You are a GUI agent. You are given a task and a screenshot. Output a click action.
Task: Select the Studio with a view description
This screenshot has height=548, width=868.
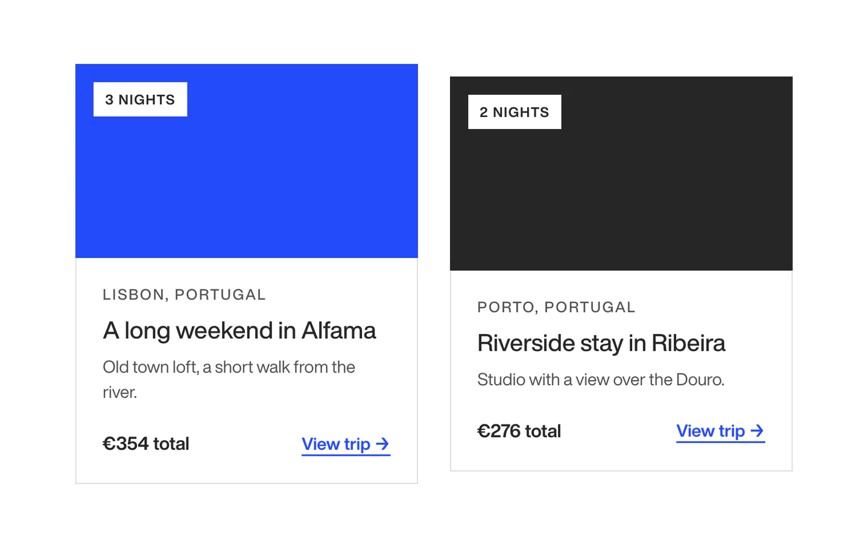coord(601,380)
